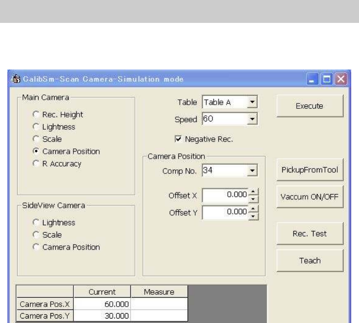Image resolution: width=359 pixels, height=323 pixels.
Task: Decrease Offset X with down arrow
Action: pyautogui.click(x=253, y=199)
